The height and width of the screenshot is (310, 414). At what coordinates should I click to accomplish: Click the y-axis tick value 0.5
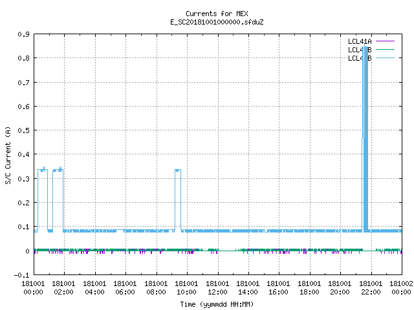(x=23, y=130)
